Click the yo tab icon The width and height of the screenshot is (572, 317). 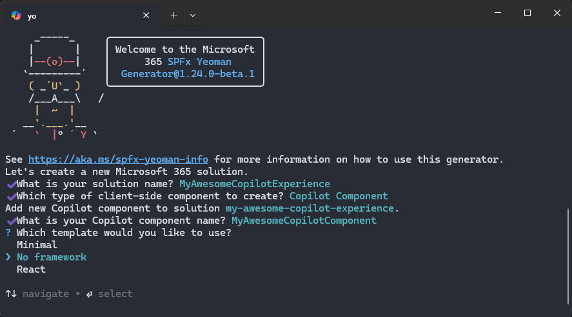16,15
